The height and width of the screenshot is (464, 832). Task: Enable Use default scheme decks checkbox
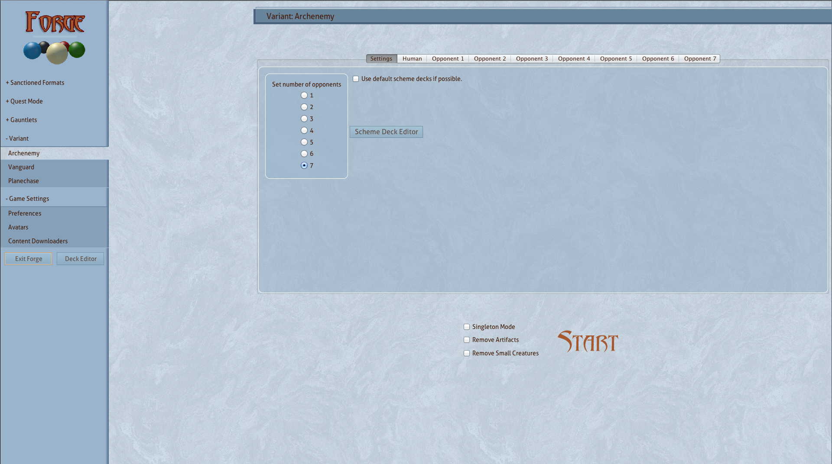356,79
